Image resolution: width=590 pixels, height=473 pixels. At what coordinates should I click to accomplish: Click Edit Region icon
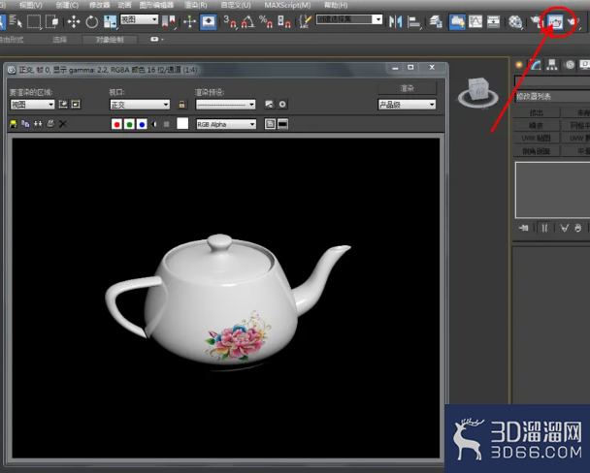coord(63,104)
